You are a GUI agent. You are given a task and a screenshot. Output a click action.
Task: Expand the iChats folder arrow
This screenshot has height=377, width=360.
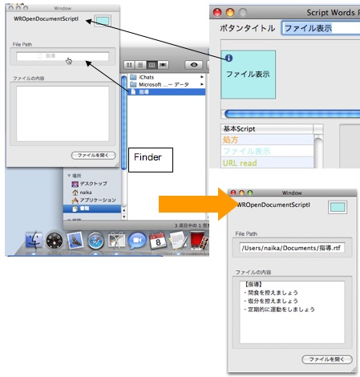pyautogui.click(x=202, y=77)
